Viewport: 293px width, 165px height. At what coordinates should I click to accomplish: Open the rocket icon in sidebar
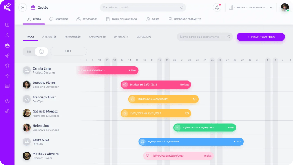[7, 56]
